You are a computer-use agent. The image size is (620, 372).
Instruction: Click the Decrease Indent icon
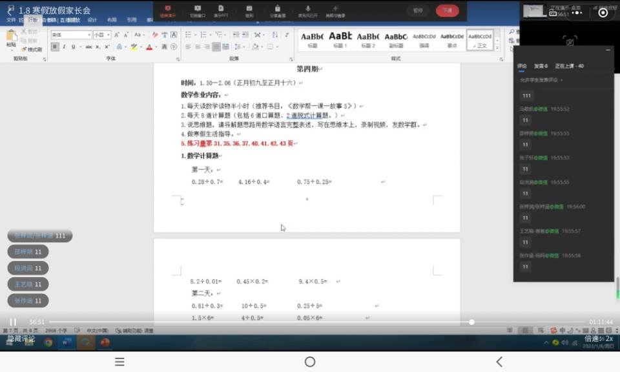coord(236,35)
